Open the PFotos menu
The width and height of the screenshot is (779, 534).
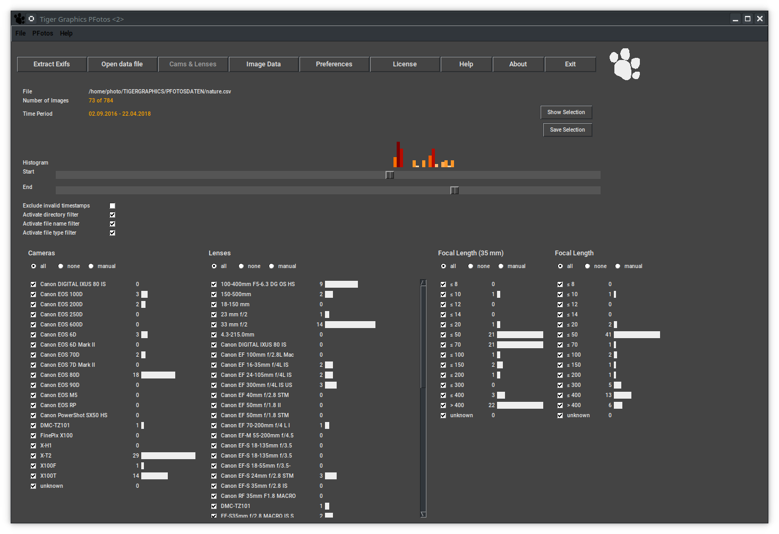[42, 33]
